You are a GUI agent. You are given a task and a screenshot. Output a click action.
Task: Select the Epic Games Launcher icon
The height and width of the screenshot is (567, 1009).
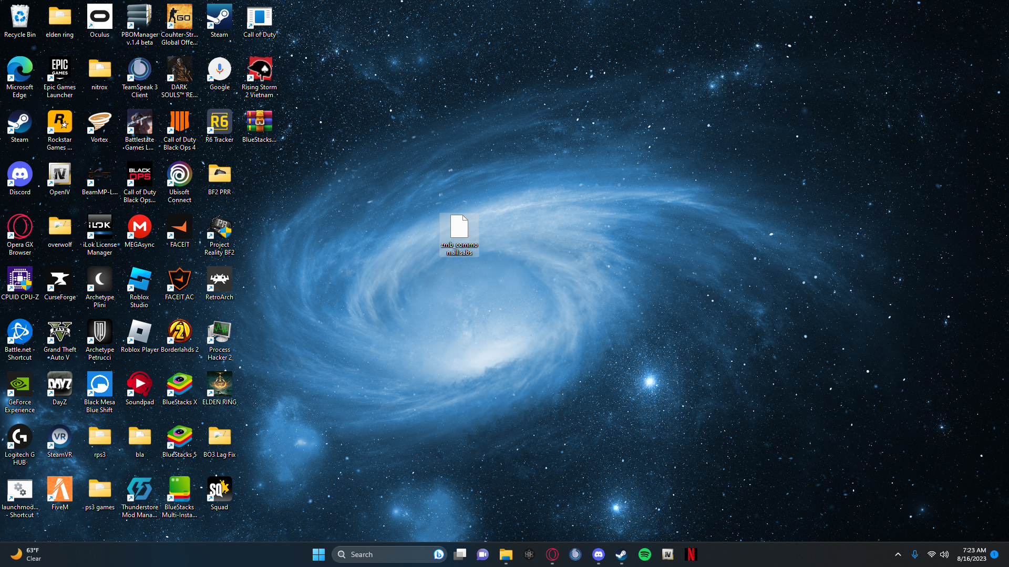point(59,77)
